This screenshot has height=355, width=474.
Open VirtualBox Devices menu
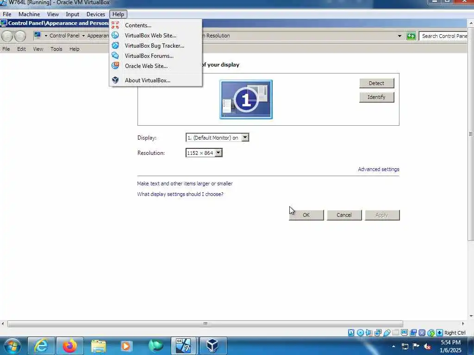coord(95,14)
